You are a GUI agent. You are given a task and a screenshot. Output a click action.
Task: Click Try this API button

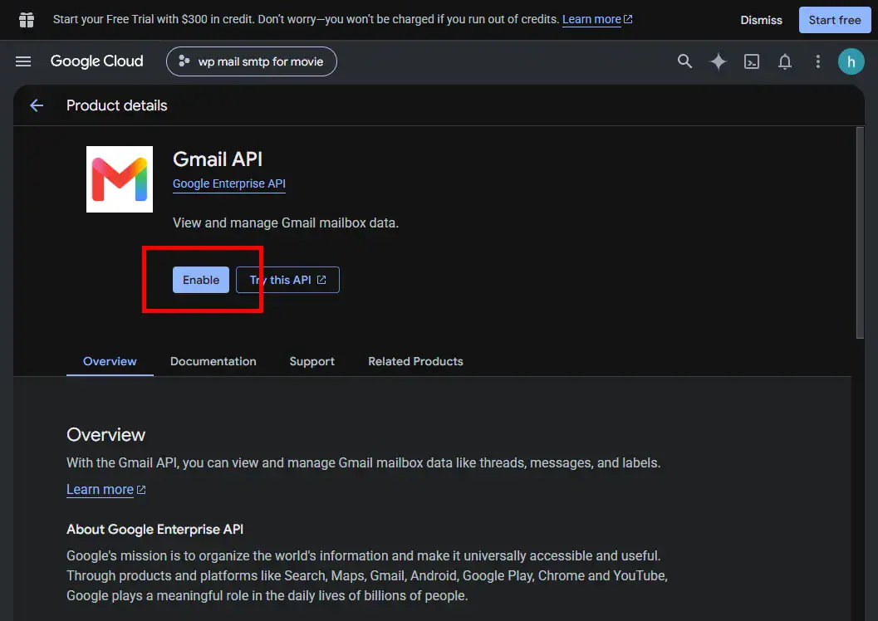pyautogui.click(x=287, y=280)
